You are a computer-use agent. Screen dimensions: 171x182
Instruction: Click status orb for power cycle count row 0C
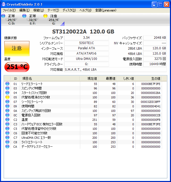7,115
